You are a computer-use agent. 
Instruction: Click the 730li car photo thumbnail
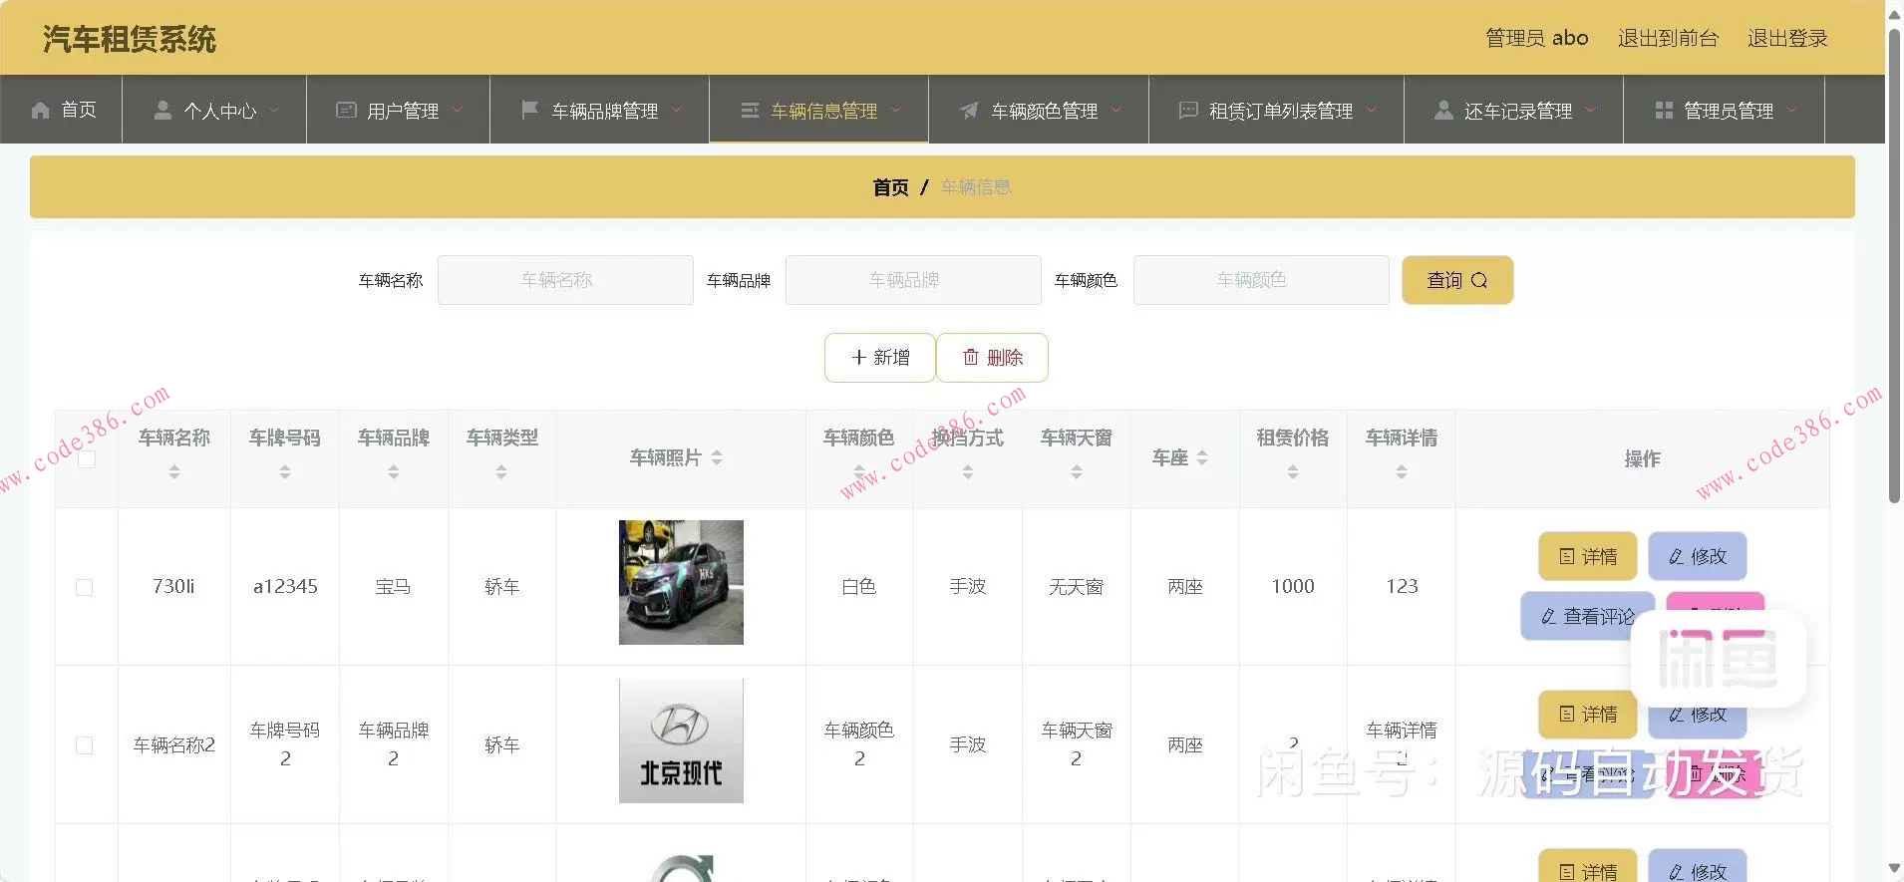(681, 582)
